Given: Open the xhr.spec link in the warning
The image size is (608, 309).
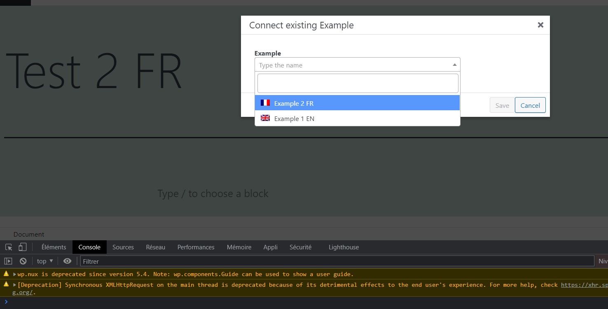Looking at the screenshot, I should [x=584, y=285].
